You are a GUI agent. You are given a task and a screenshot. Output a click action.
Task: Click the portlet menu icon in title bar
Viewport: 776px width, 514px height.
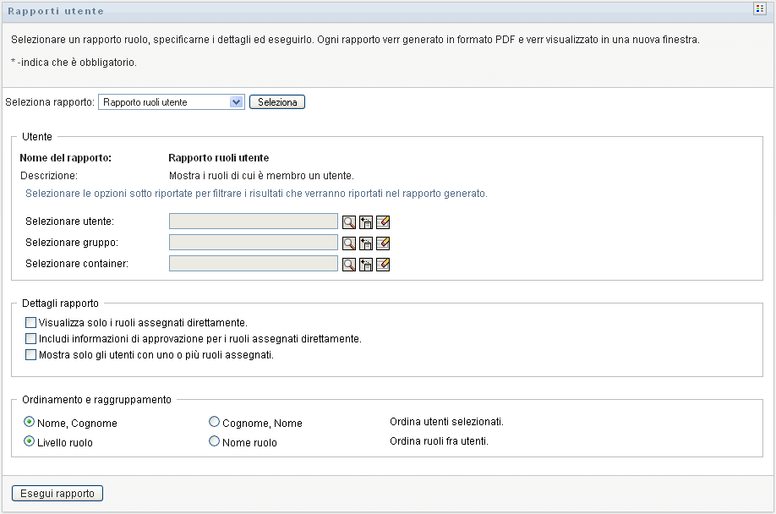(x=759, y=8)
